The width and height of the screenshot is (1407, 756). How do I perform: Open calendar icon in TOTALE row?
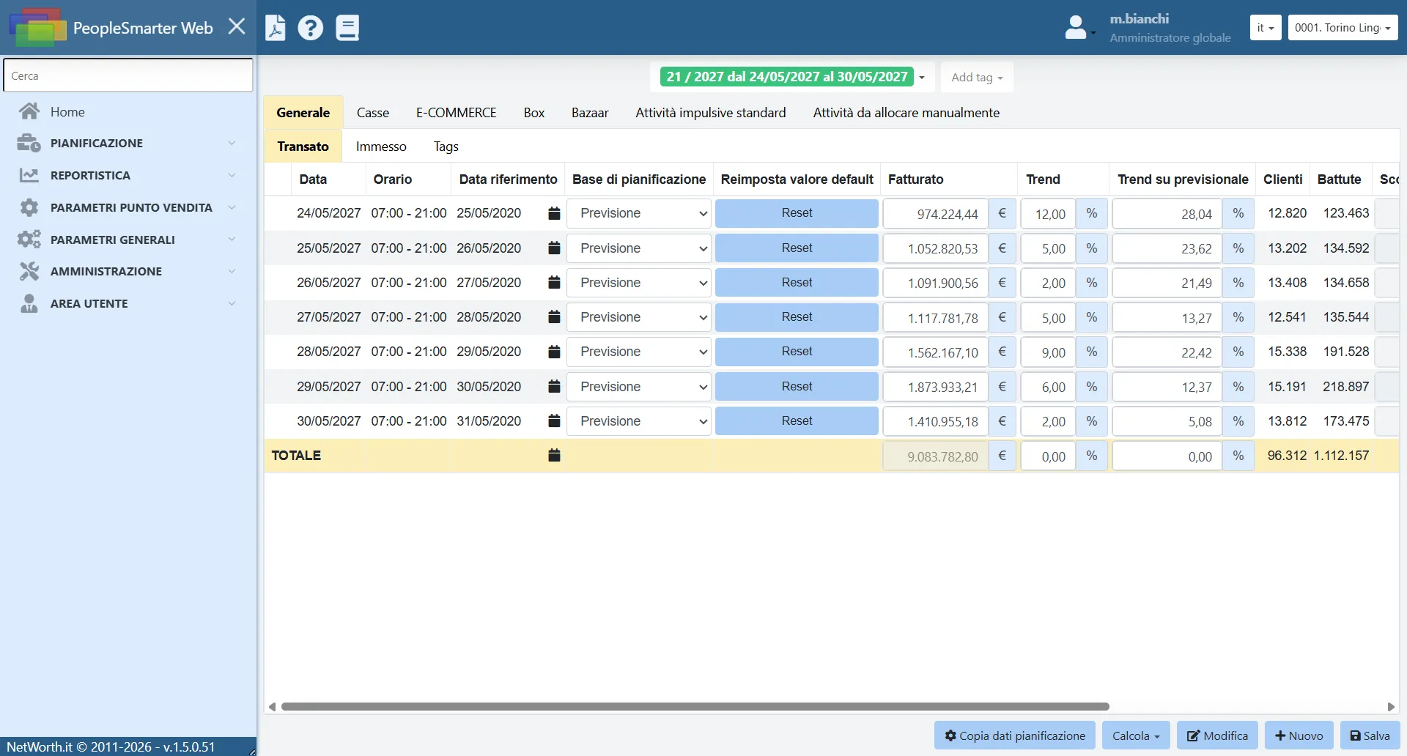point(554,456)
